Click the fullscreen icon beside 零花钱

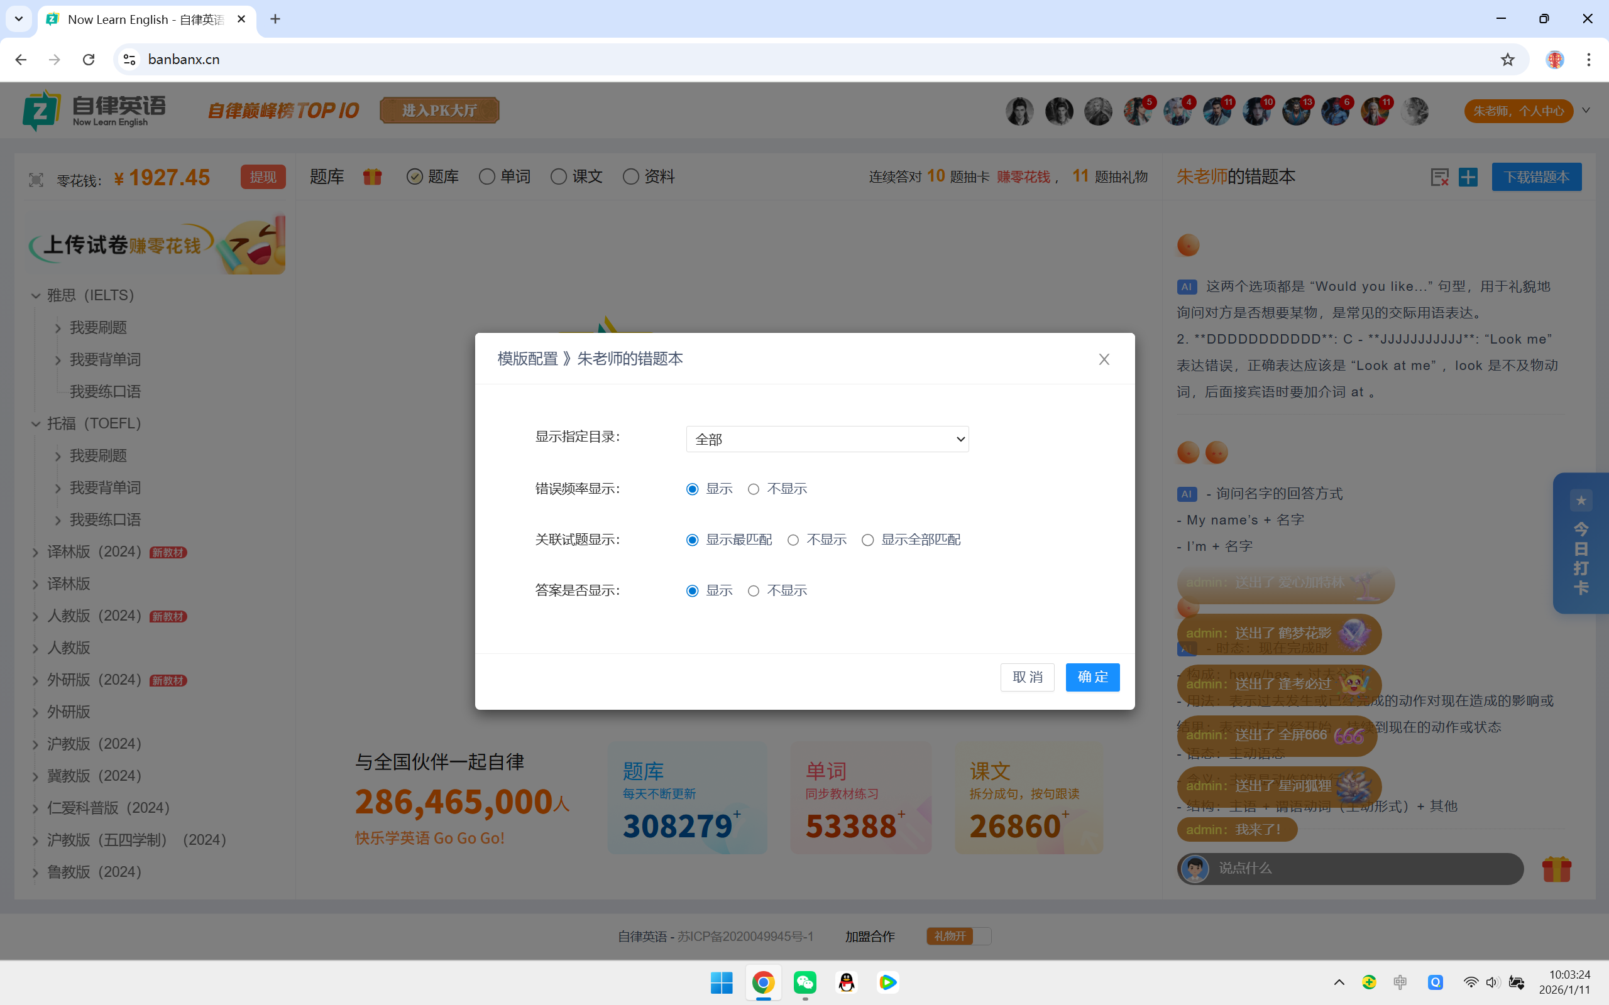pos(36,180)
